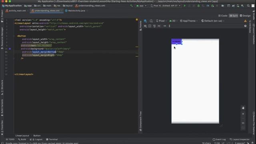
Task: Open the Pixel device preview dropdown
Action: click(x=161, y=21)
